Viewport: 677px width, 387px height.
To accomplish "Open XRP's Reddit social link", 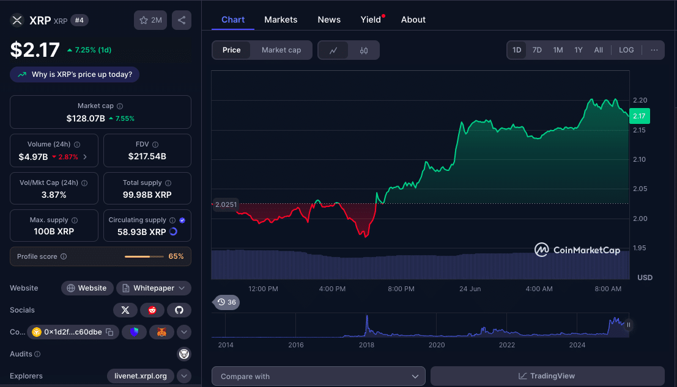I will [152, 310].
